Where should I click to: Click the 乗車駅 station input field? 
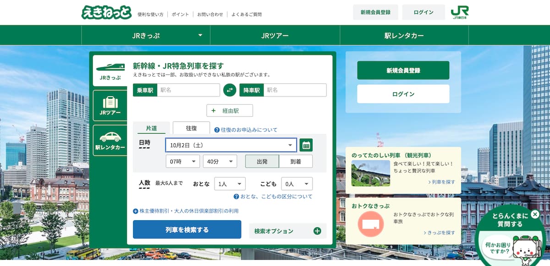click(x=188, y=90)
